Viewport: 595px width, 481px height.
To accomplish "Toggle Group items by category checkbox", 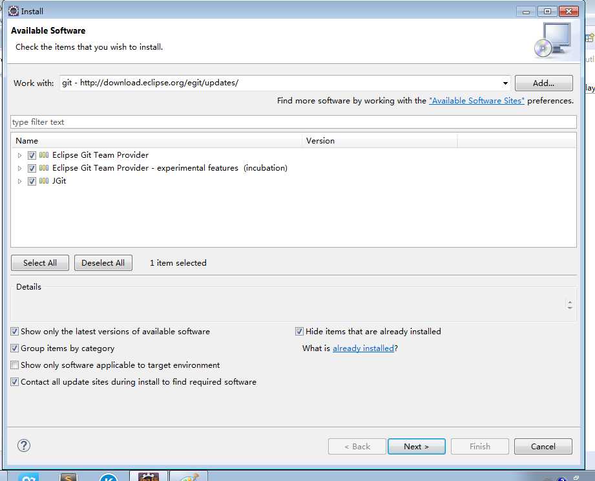I will (x=14, y=348).
